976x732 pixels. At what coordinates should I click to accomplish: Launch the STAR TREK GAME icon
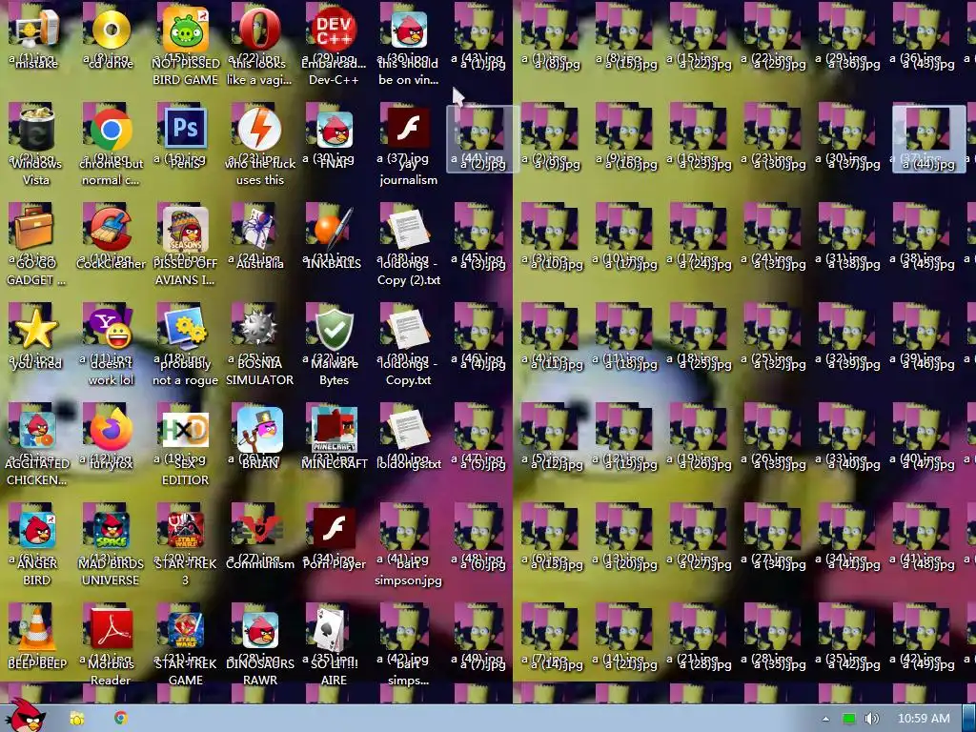pyautogui.click(x=186, y=630)
